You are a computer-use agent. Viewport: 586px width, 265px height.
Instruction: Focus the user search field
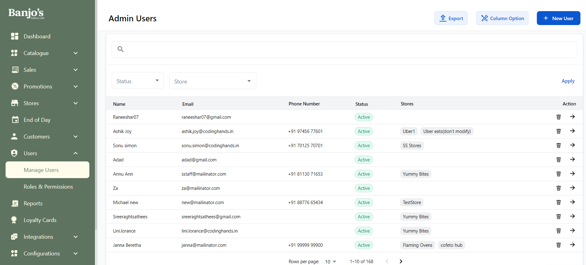349,49
